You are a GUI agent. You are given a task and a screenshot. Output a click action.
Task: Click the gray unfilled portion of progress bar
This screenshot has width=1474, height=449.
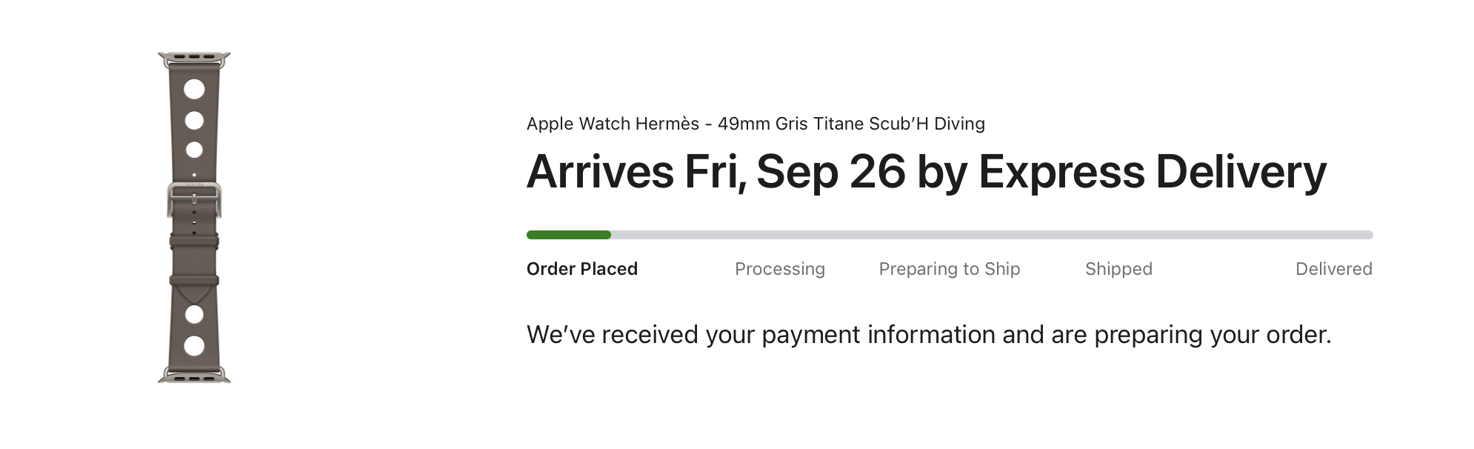[x=991, y=235]
